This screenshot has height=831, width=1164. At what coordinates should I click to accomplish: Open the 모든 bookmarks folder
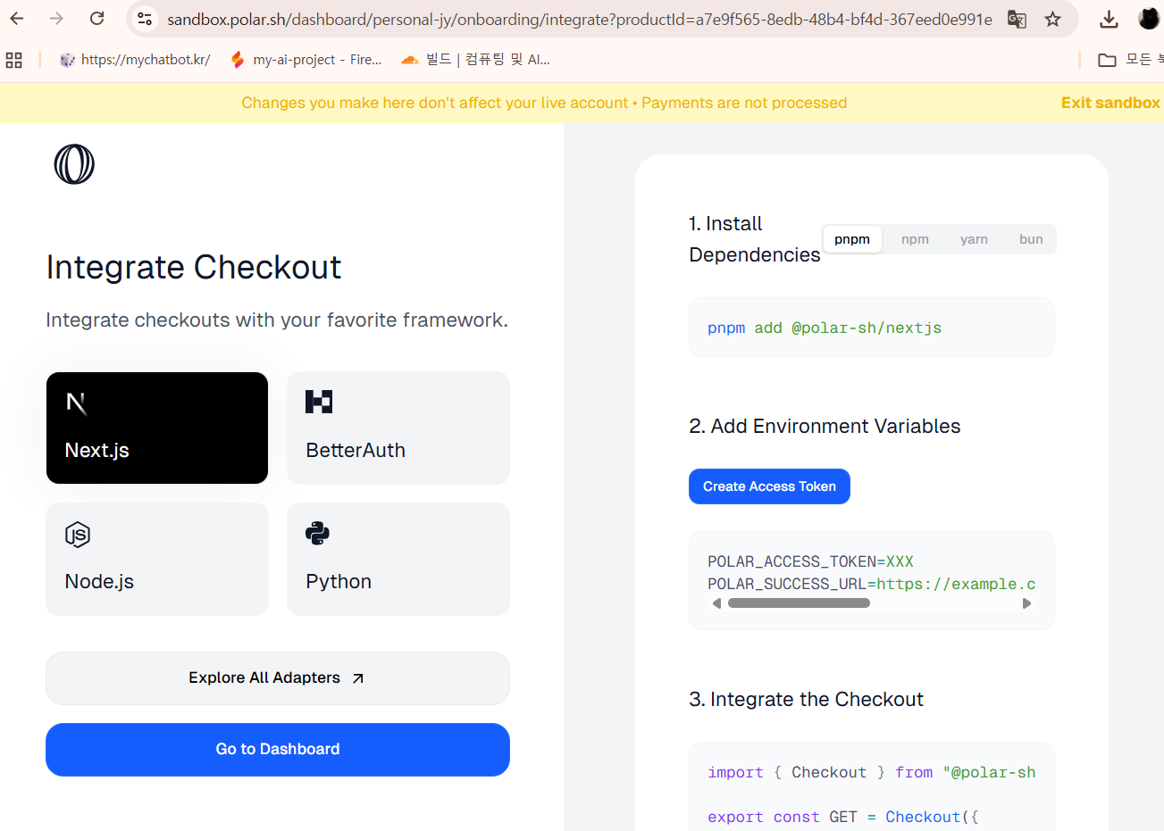click(1130, 60)
